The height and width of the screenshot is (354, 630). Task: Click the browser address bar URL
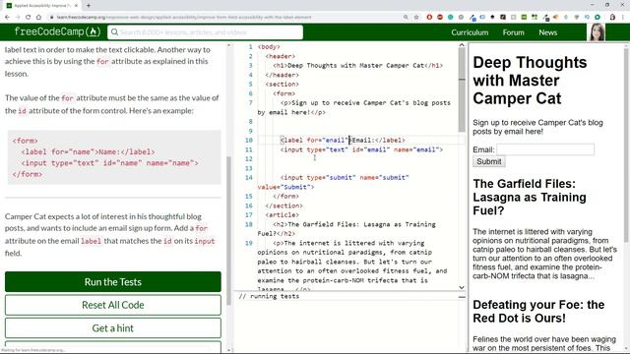point(184,18)
